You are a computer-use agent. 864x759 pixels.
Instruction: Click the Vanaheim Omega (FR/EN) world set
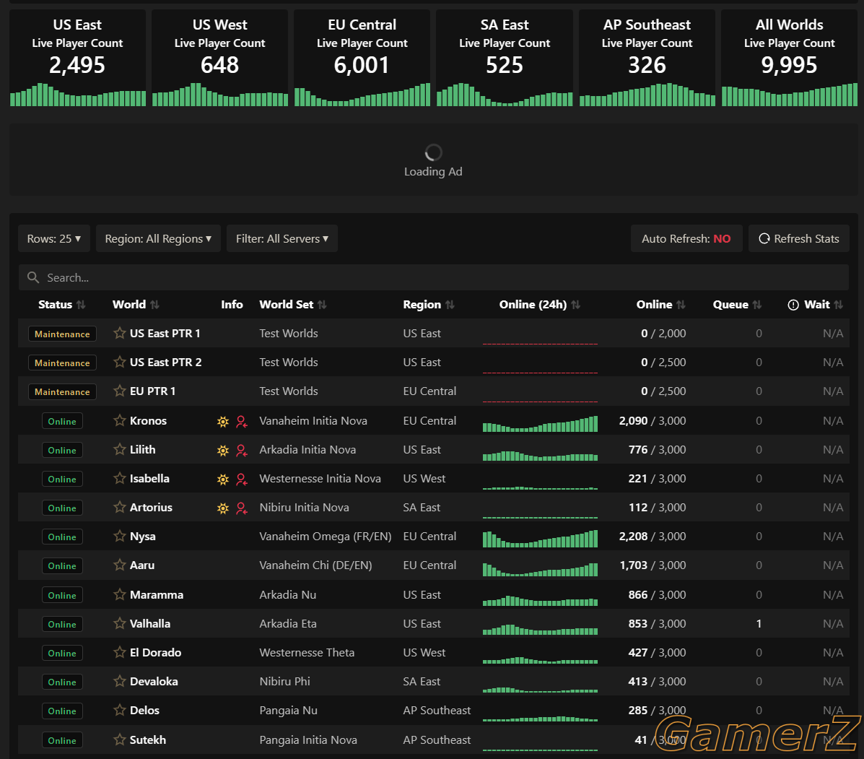[325, 537]
